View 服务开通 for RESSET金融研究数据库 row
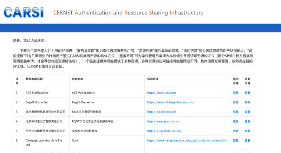 247,112
